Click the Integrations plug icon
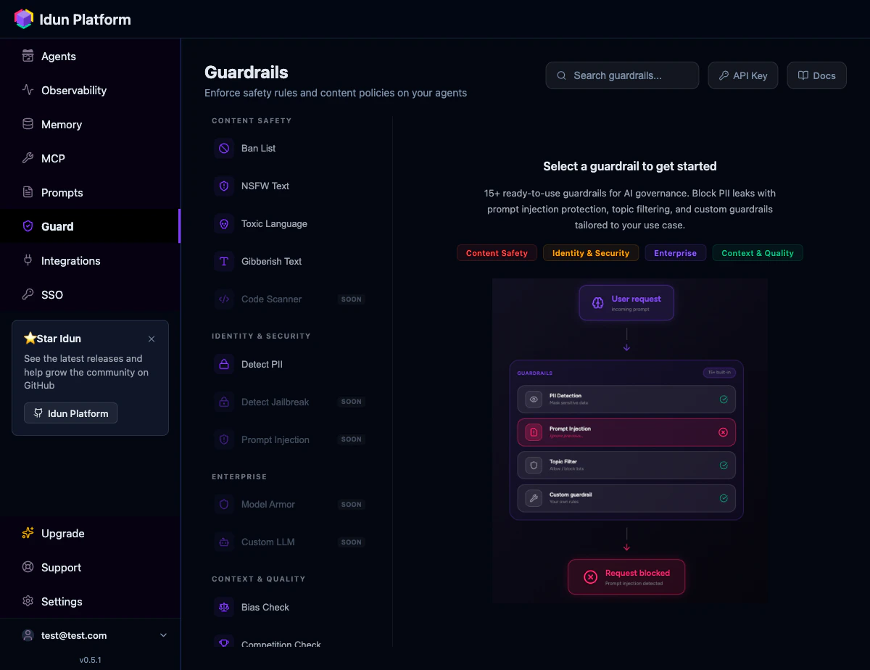Viewport: 870px width, 670px height. [28, 260]
